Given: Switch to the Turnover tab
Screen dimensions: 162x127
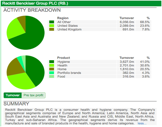Looking at the screenshot, I should click(x=13, y=95).
